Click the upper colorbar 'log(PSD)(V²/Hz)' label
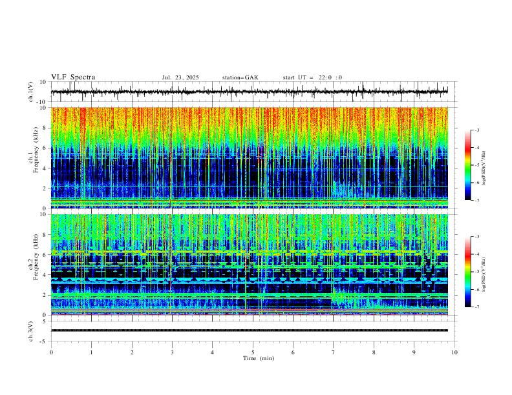The image size is (512, 395). coord(484,168)
